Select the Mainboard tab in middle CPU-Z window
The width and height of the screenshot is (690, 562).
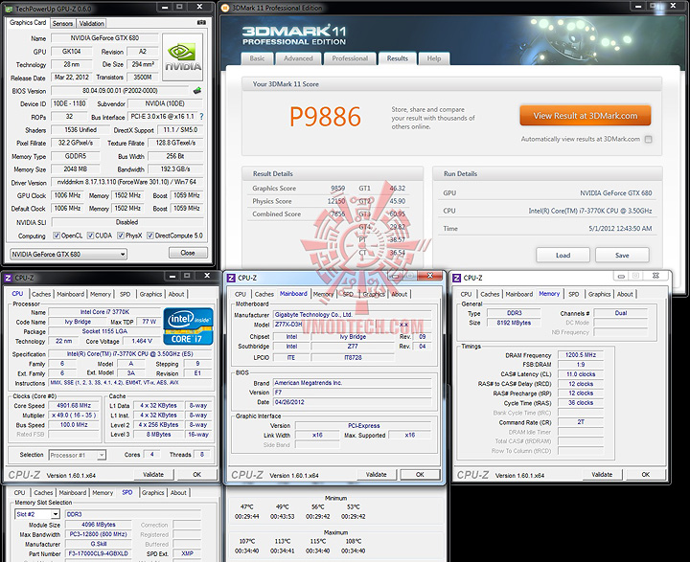click(x=293, y=294)
